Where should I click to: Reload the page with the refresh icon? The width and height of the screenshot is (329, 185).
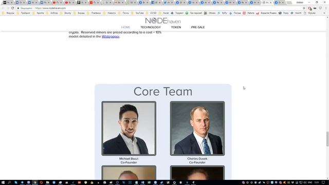(x=12, y=8)
